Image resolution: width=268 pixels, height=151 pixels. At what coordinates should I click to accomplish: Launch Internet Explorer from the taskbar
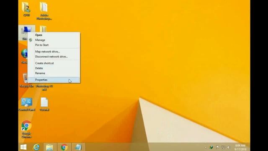36,147
